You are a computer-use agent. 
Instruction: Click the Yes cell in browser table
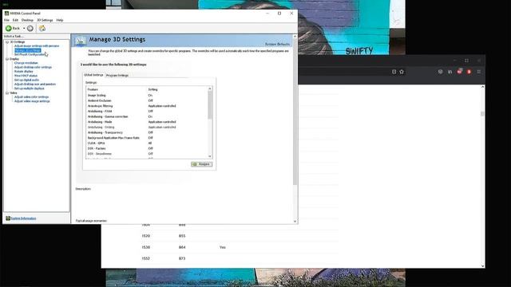(x=223, y=247)
